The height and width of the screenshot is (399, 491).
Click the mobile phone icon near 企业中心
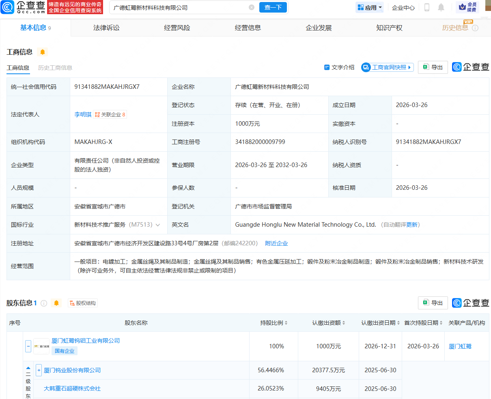click(x=427, y=7)
